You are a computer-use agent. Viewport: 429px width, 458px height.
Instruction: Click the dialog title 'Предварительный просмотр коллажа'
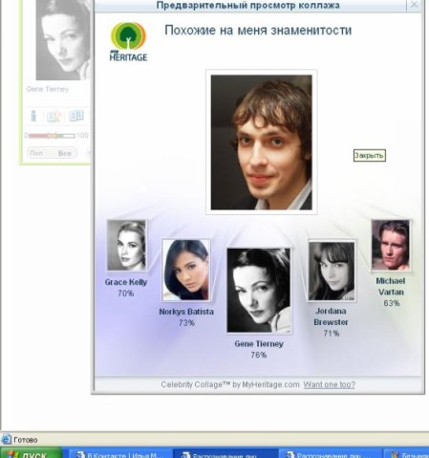point(247,5)
